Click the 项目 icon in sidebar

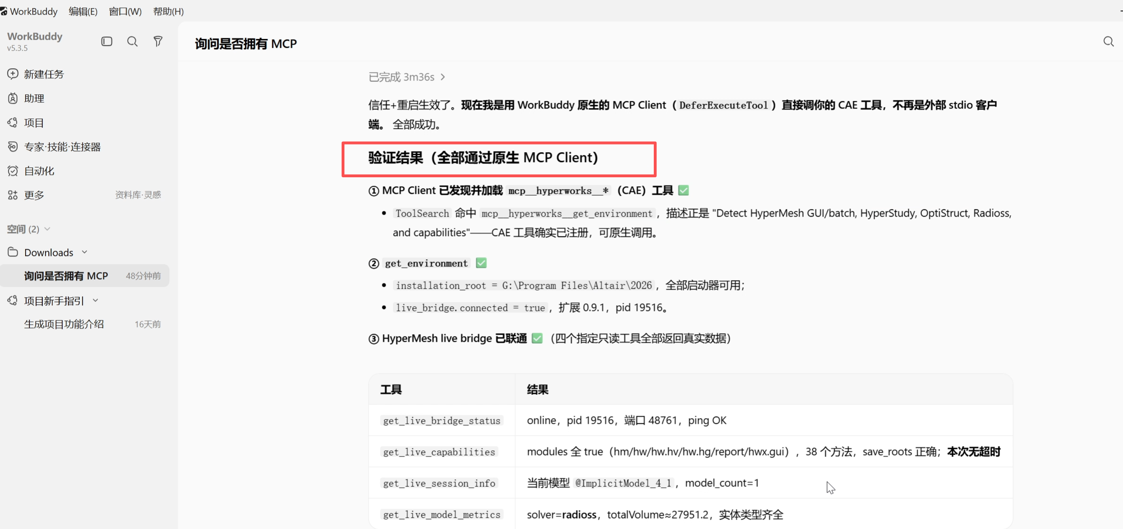(13, 123)
